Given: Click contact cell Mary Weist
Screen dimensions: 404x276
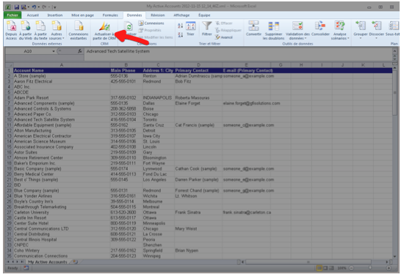Looking at the screenshot, I should [198, 228].
